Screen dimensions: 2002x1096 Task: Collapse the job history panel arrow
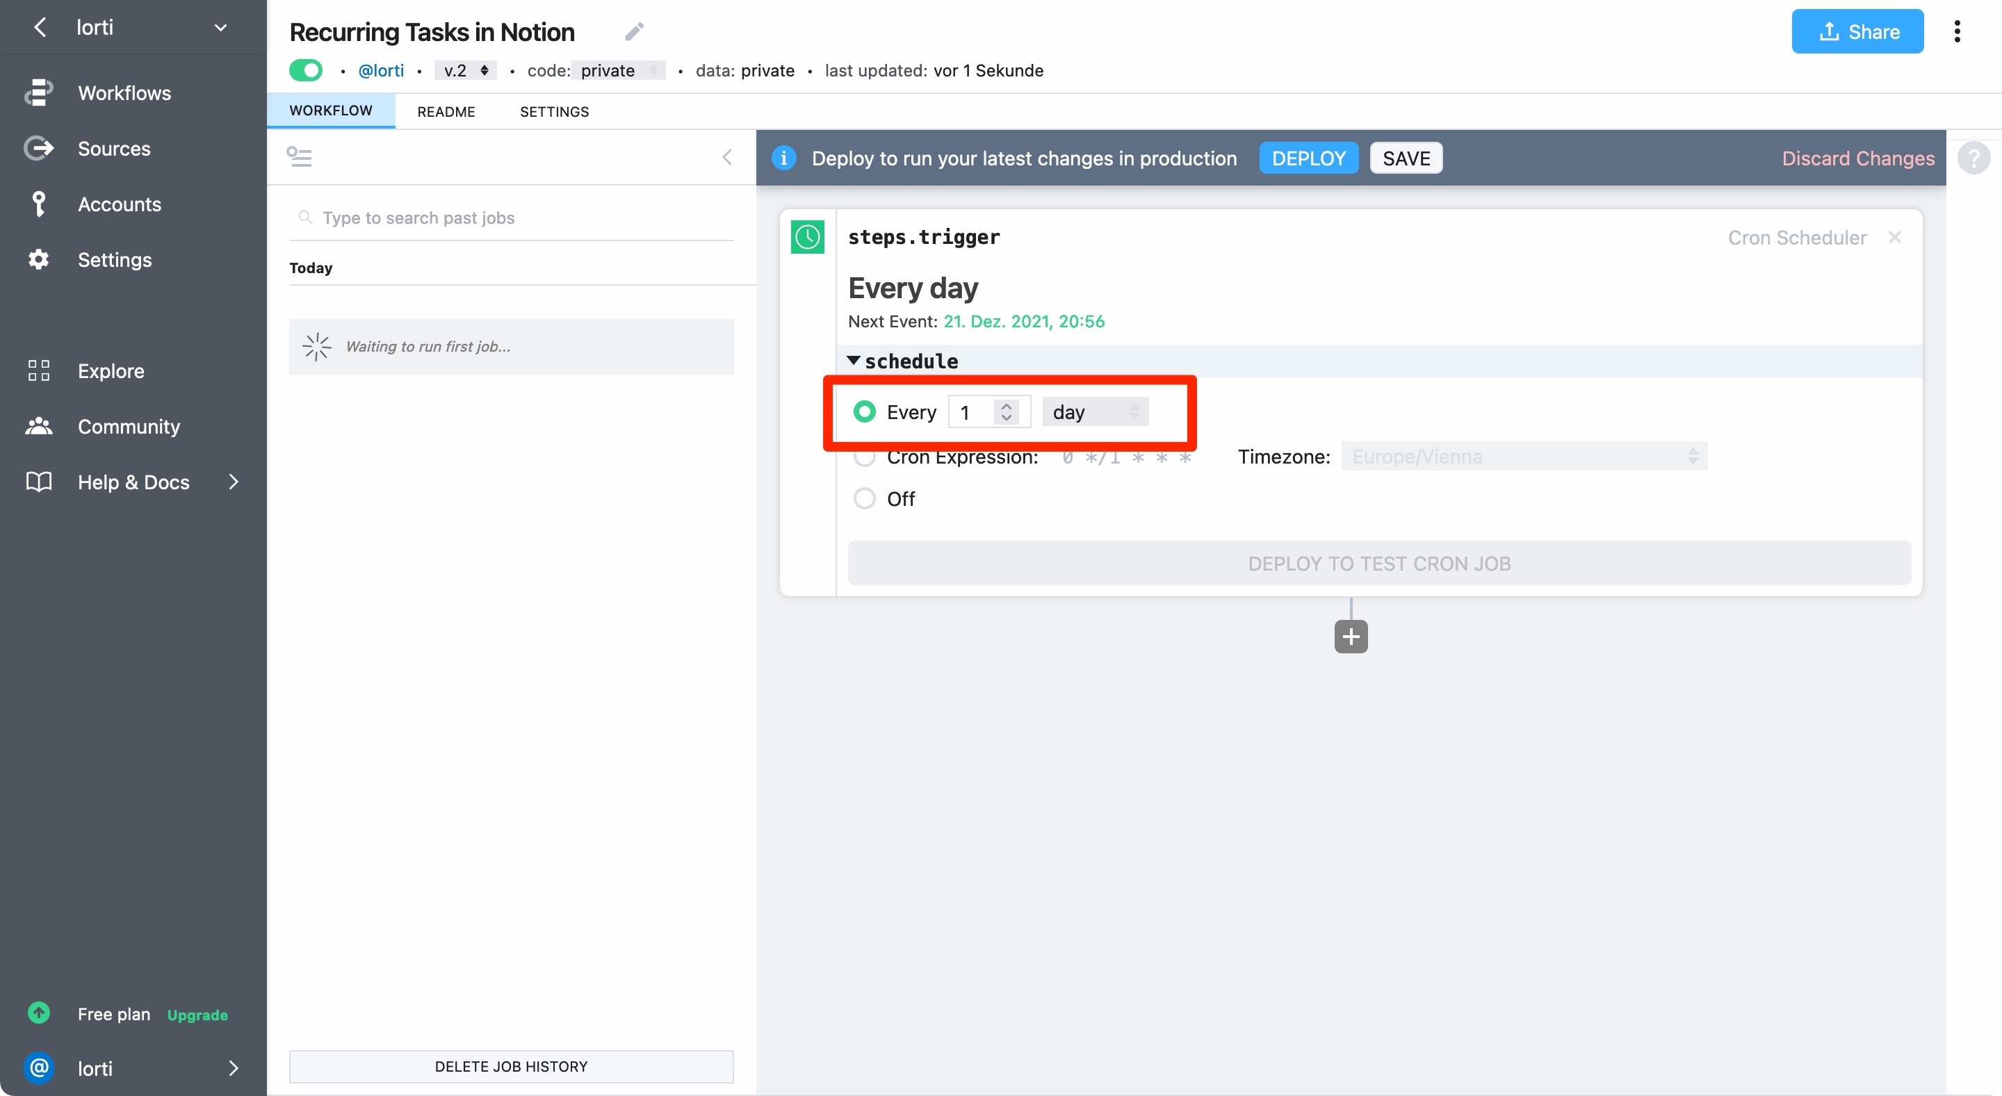click(726, 158)
